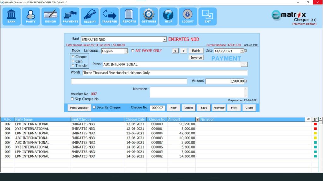Open the Receipt module
The width and height of the screenshot is (323, 181).
coord(90,16)
